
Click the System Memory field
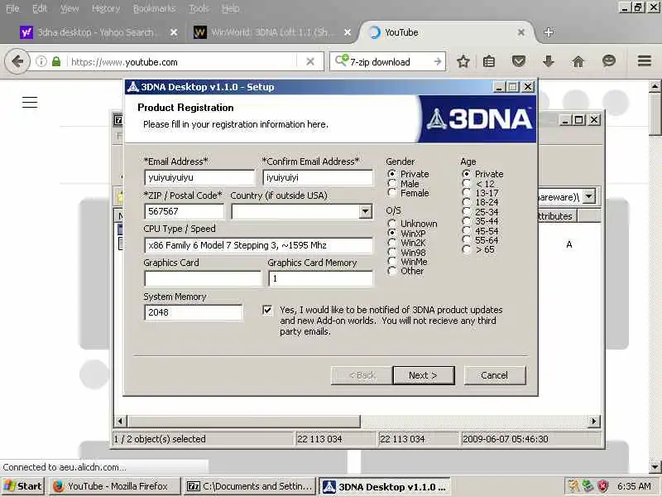[194, 312]
